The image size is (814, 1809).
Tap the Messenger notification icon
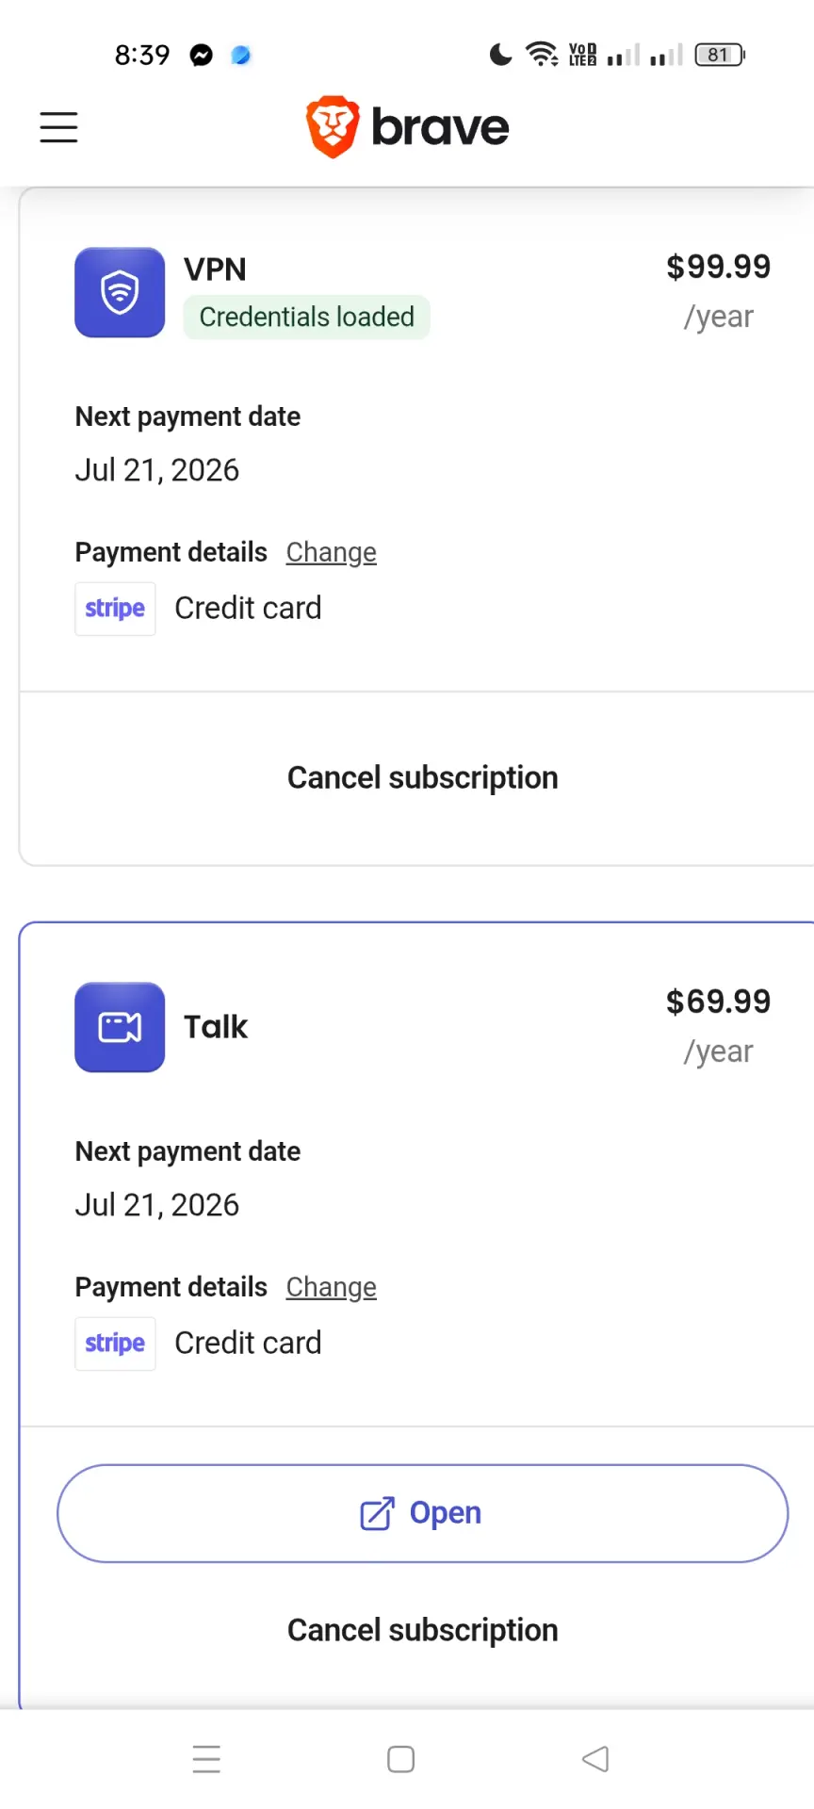coord(201,56)
